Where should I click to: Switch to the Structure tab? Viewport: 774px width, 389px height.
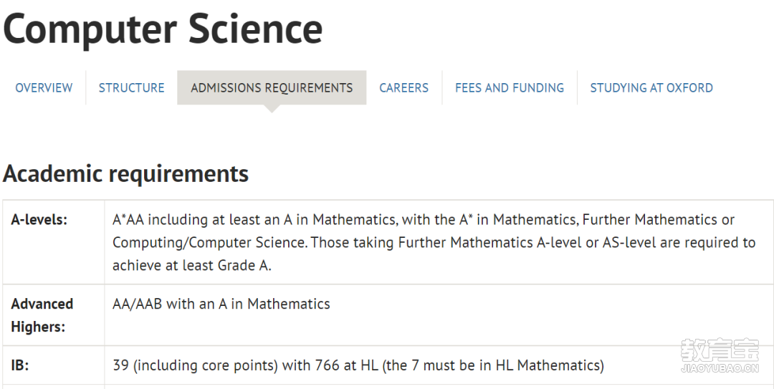click(131, 88)
